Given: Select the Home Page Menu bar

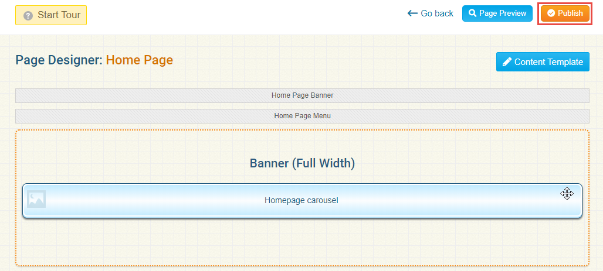Looking at the screenshot, I should tap(302, 116).
